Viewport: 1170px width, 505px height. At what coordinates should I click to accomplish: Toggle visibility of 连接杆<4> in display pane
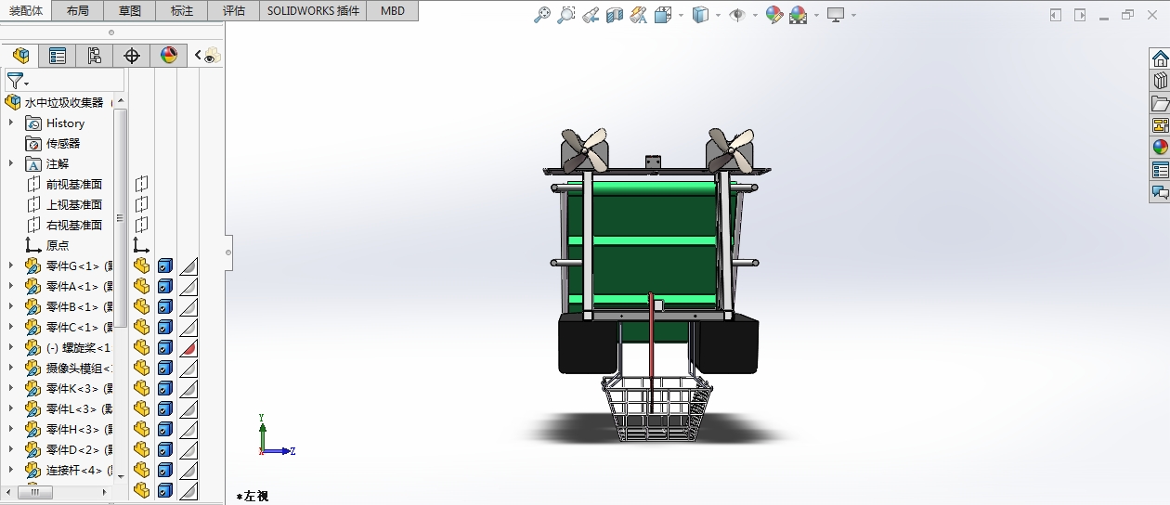coord(141,470)
